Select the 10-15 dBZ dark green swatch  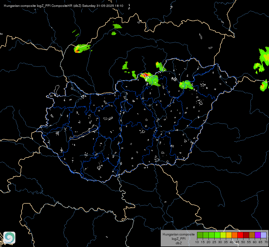pos(200,235)
